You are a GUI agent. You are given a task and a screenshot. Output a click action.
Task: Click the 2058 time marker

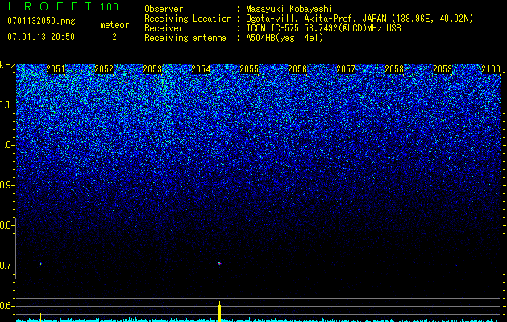(394, 69)
